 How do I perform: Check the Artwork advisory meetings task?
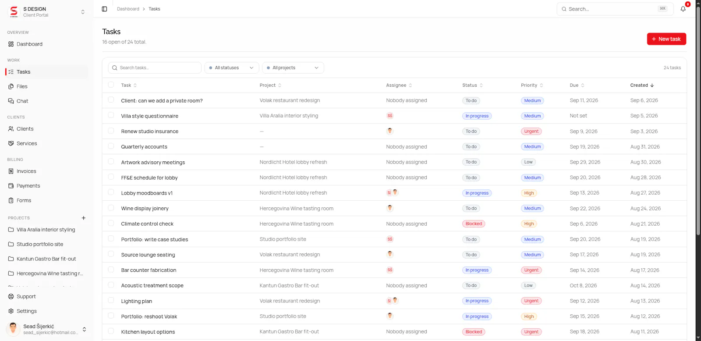pyautogui.click(x=111, y=162)
